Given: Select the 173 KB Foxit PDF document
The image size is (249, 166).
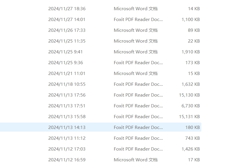Looking at the screenshot, I should pos(138,63).
